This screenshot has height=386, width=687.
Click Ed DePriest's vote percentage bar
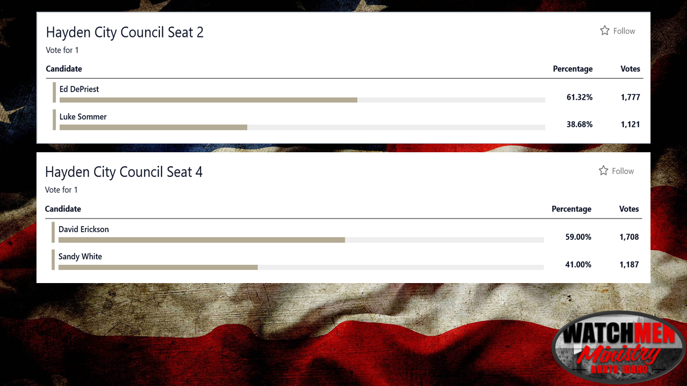pos(208,100)
